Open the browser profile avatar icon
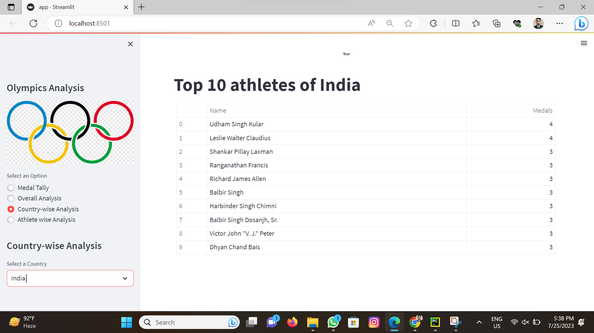 click(539, 23)
